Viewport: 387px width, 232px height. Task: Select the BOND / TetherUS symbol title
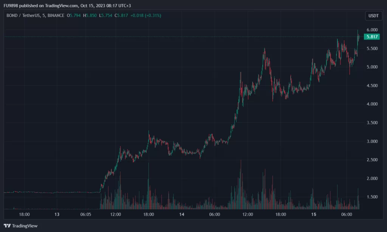[x=23, y=15]
